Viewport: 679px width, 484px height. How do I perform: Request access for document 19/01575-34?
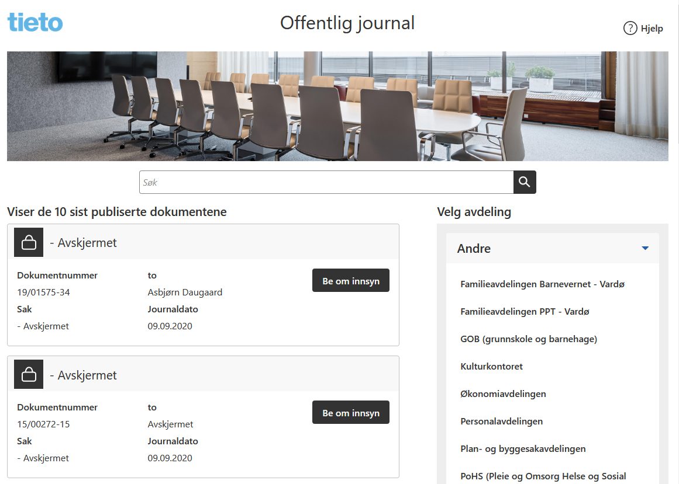pyautogui.click(x=350, y=281)
